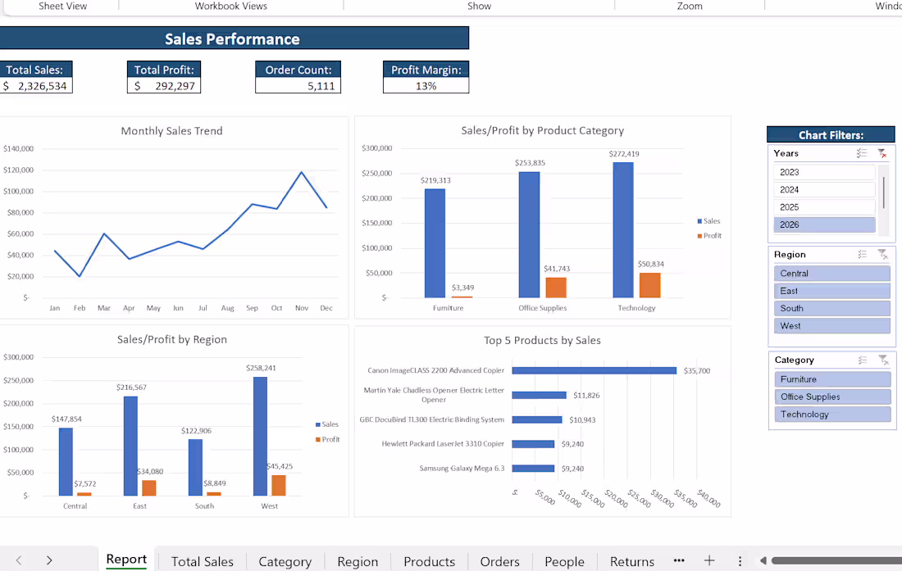This screenshot has width=902, height=571.
Task: Select the Profit Margin 13% cell
Action: [426, 85]
